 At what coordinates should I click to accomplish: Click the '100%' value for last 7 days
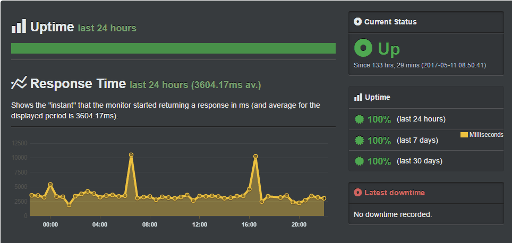tap(379, 141)
